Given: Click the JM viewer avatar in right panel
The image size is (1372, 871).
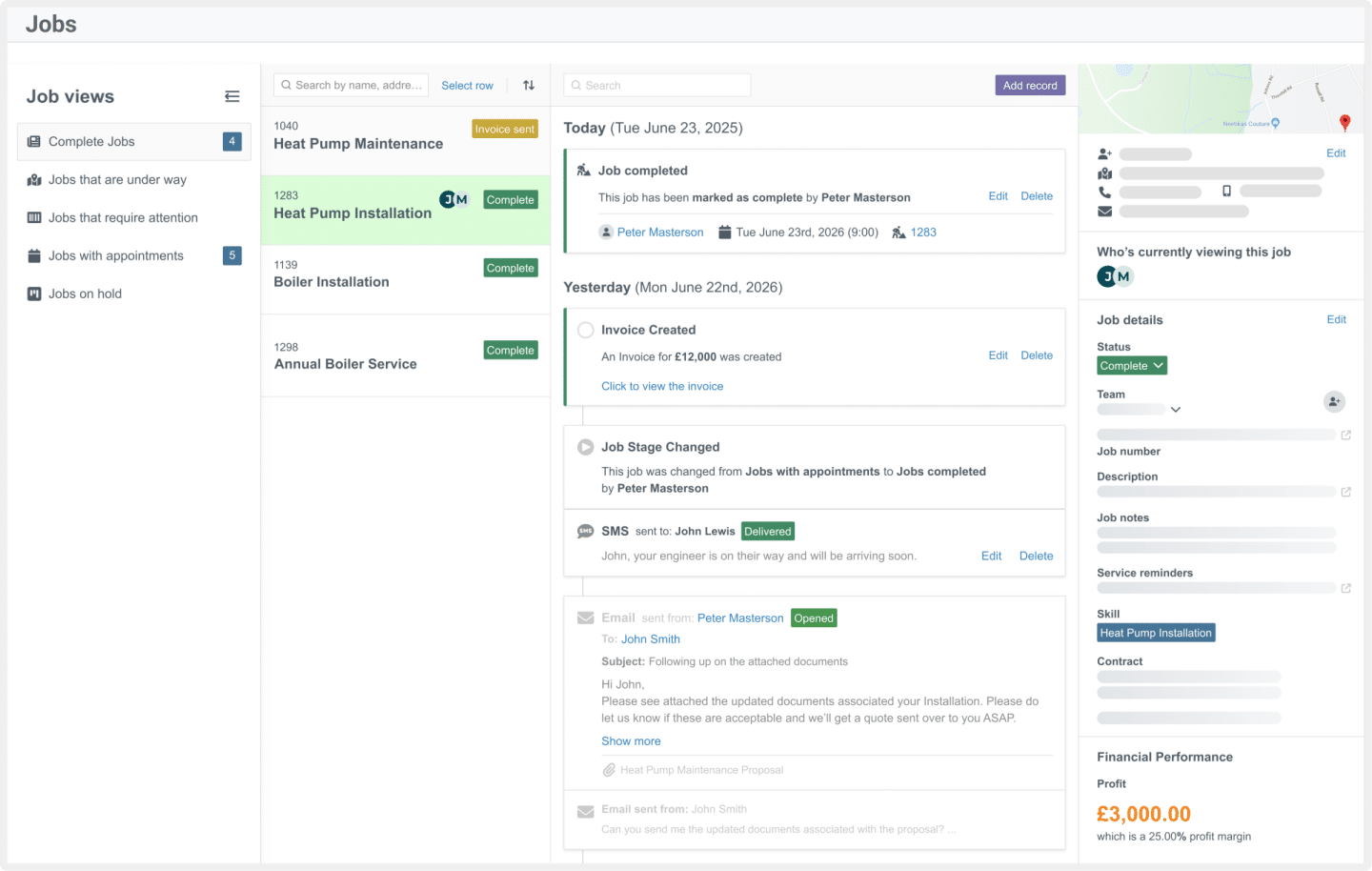Looking at the screenshot, I should click(1116, 276).
